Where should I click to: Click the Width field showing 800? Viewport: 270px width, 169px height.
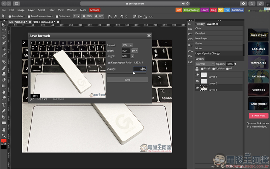[x=126, y=51]
